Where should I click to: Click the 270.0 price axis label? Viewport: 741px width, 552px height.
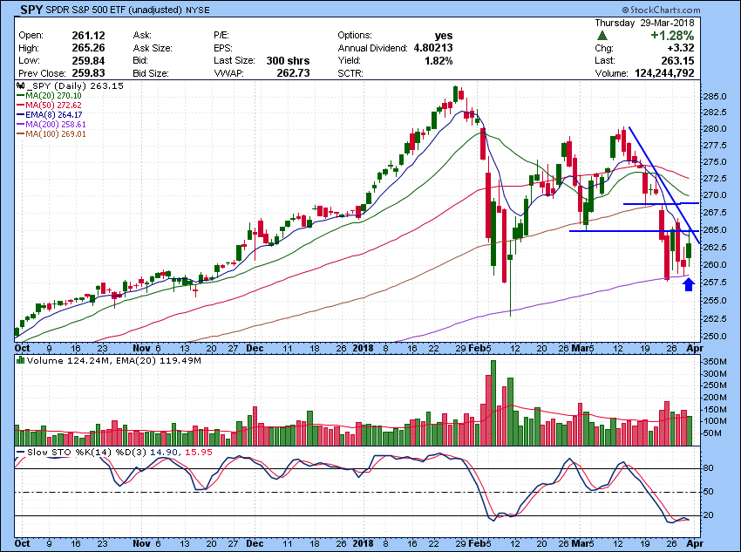(x=715, y=195)
